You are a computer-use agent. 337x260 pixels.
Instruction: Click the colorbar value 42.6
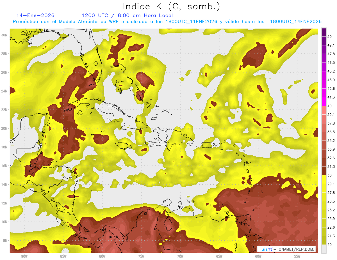331,89
